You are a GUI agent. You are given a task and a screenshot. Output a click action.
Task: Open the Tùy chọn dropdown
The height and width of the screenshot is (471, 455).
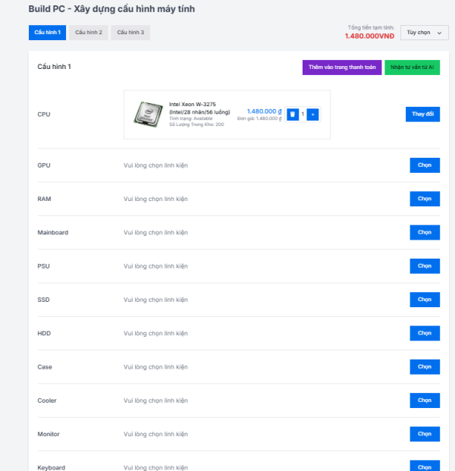pos(425,33)
